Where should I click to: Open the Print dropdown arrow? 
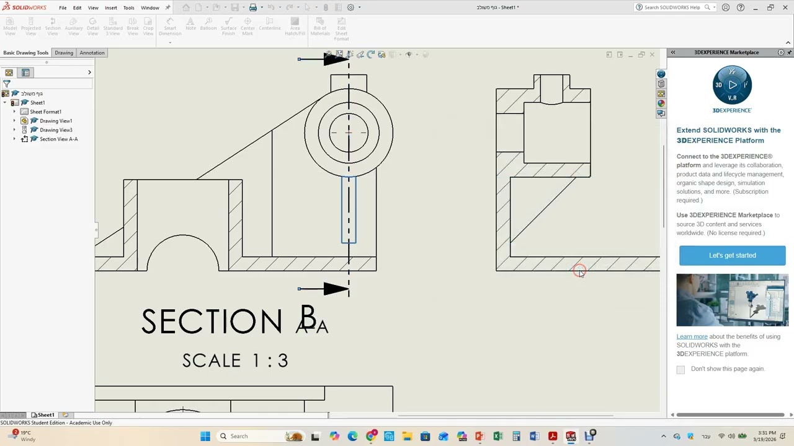click(261, 7)
